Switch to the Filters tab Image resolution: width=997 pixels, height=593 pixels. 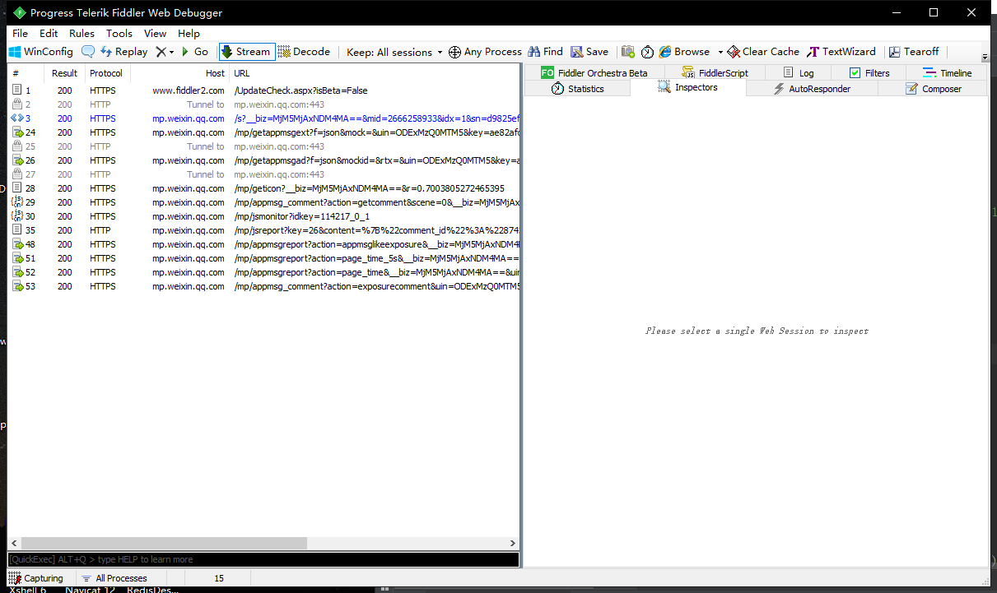point(869,73)
